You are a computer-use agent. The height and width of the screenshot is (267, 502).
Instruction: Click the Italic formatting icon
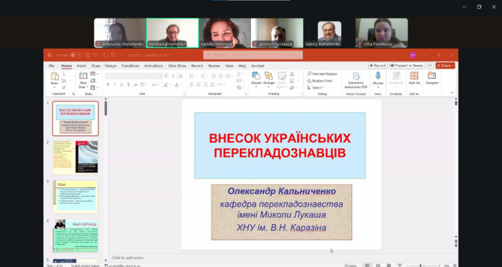click(114, 85)
